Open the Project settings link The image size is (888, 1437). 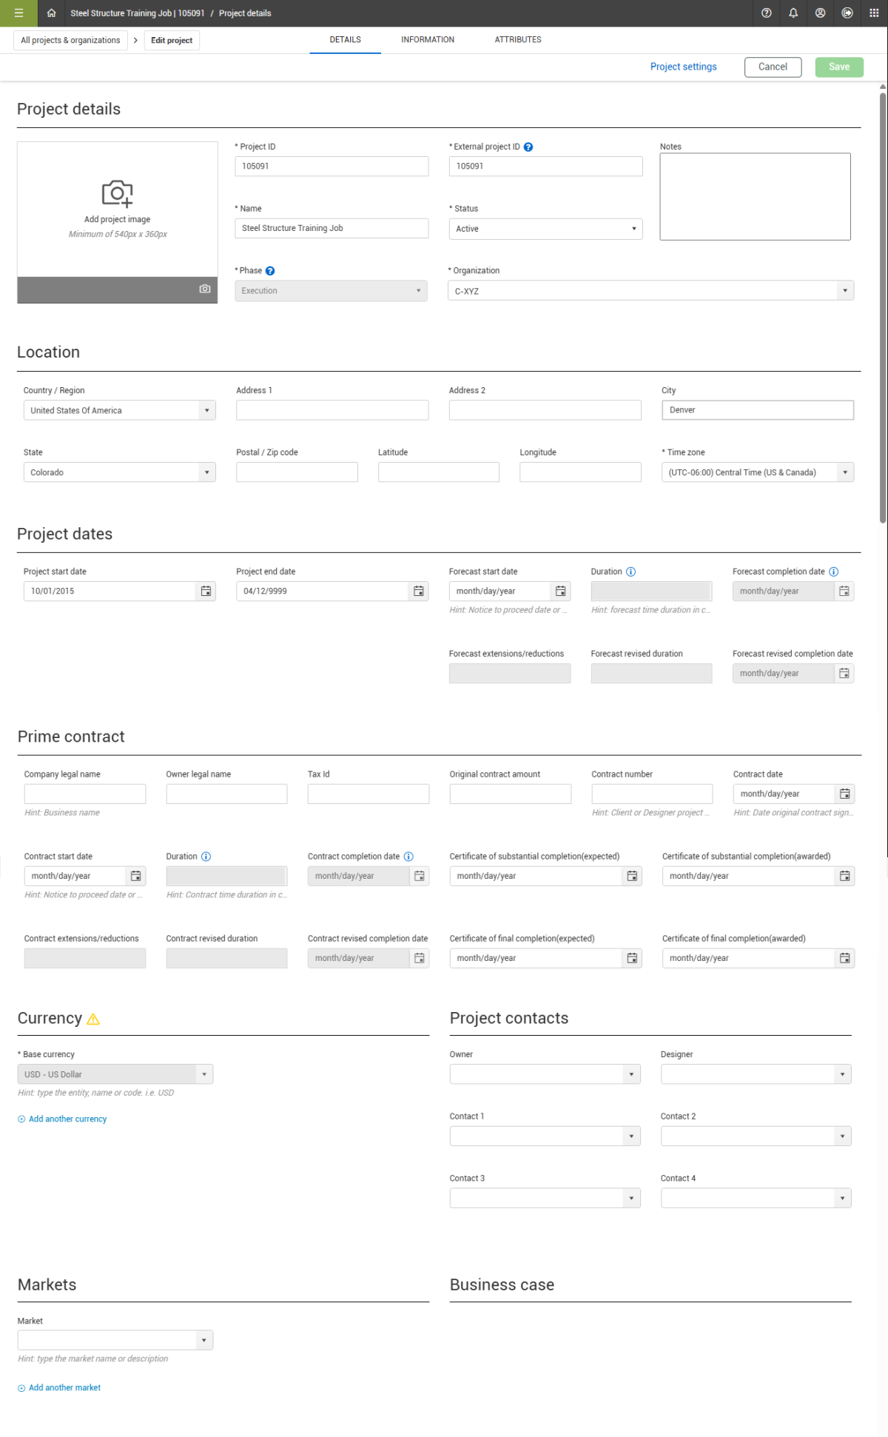click(x=683, y=67)
